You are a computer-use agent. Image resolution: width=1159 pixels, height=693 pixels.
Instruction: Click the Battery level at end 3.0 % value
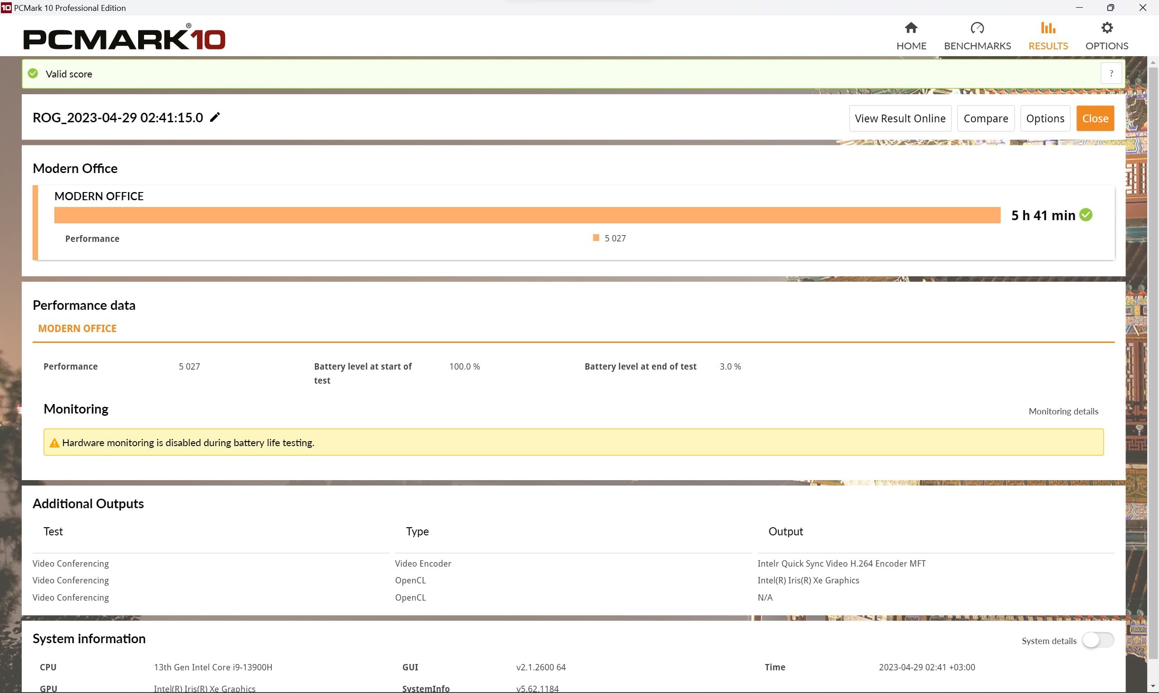(x=730, y=366)
